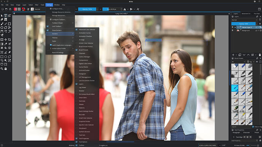The image size is (262, 147).
Task: Open the Window menu
Action: [57, 5]
